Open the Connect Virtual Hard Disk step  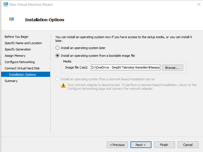pyautogui.click(x=22, y=68)
